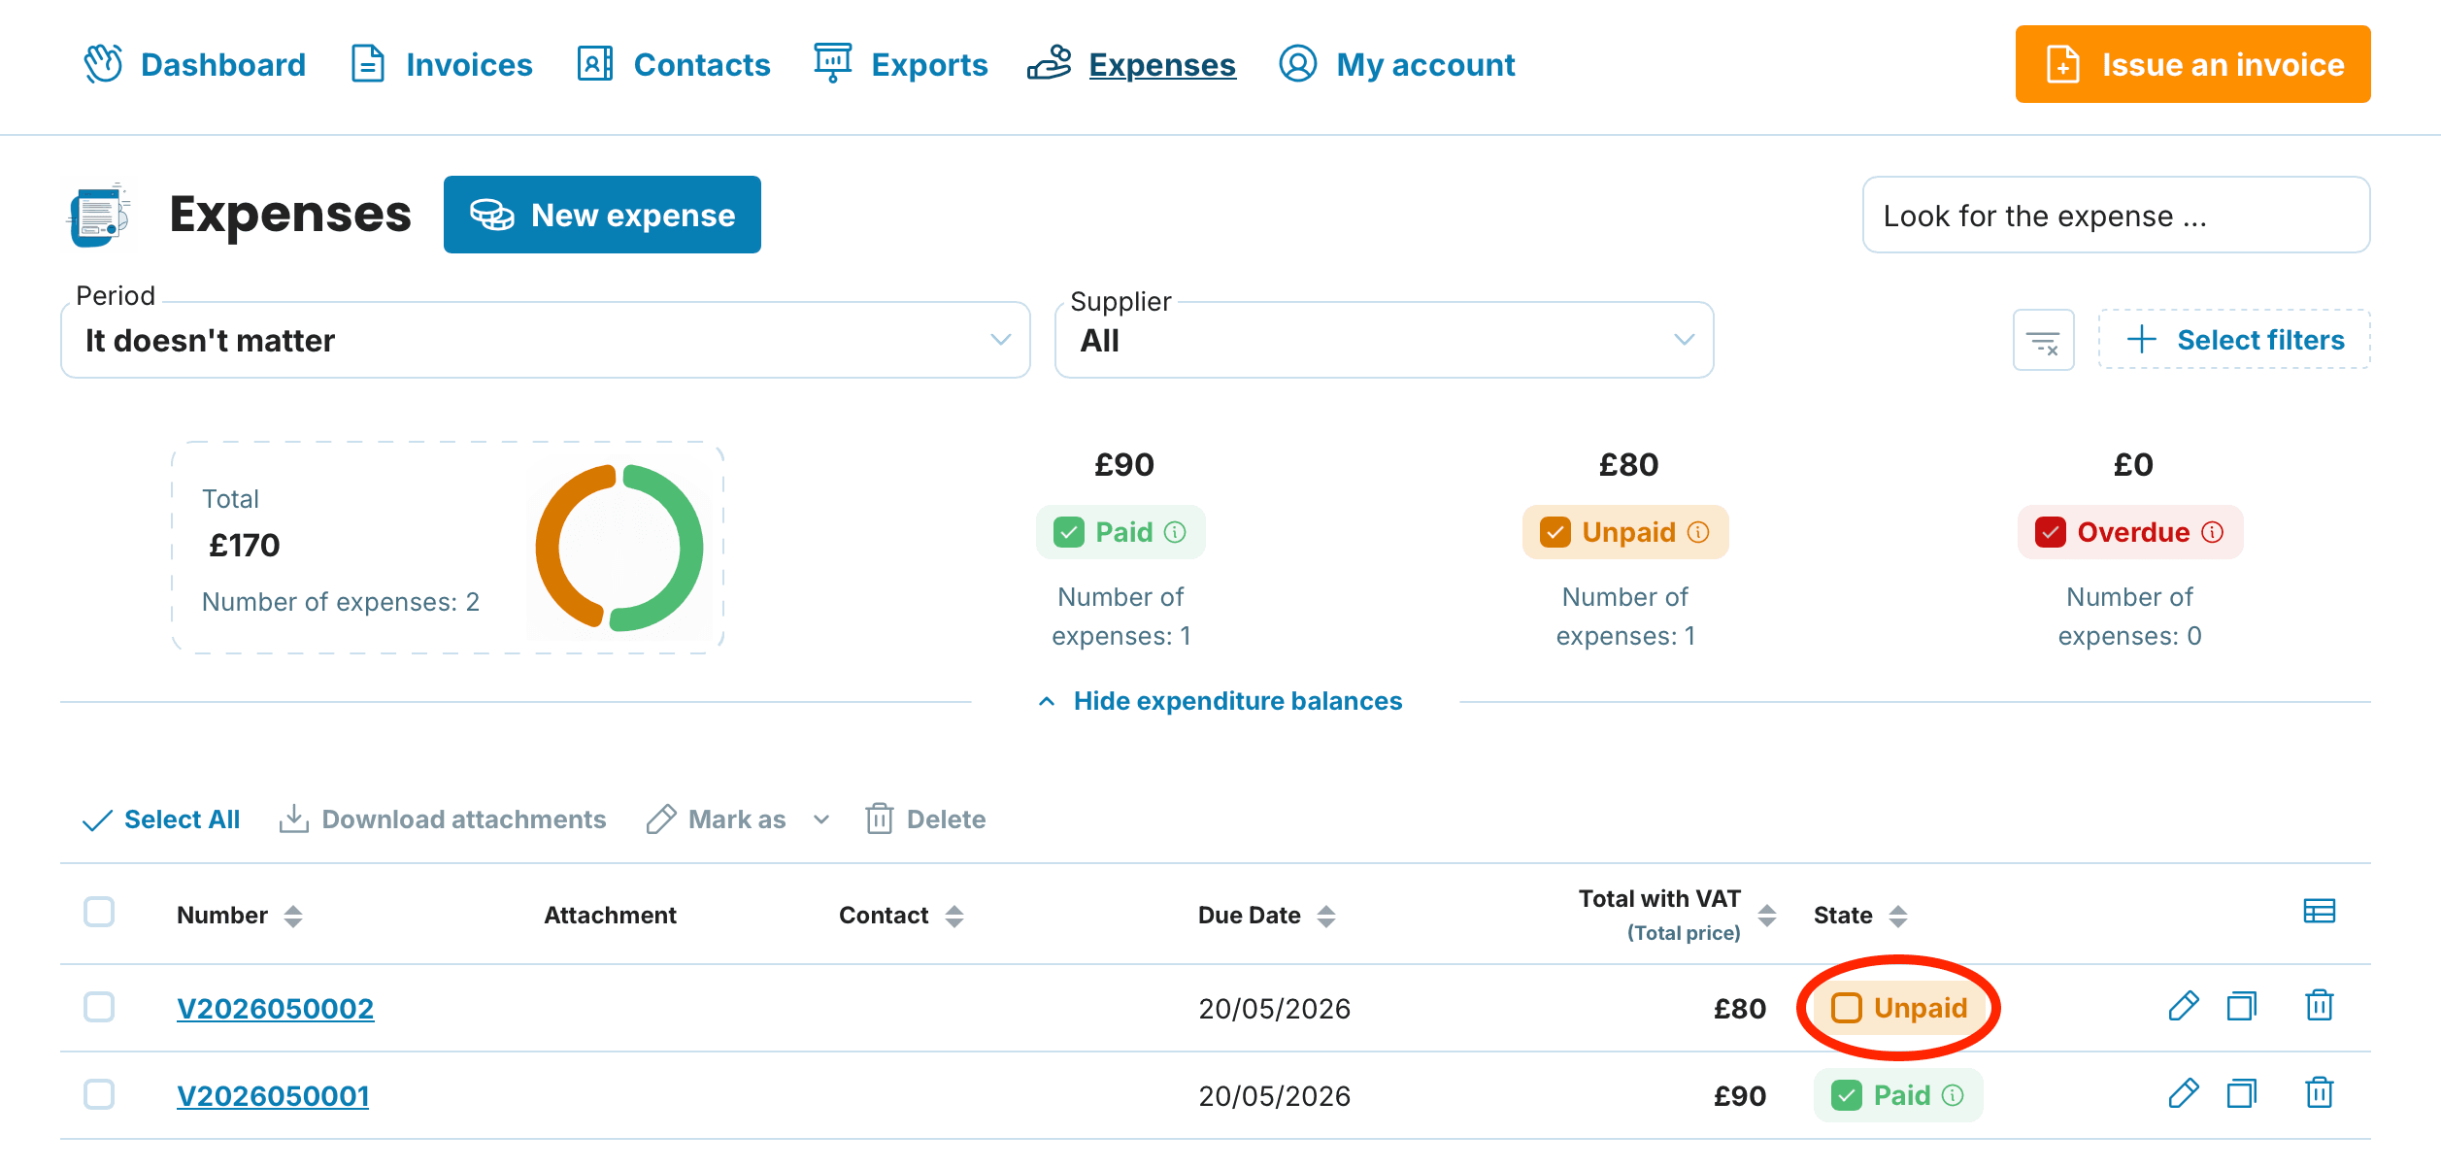Screen dimensions: 2441x1169
Task: Check the box for expense V2026050002
Action: click(x=99, y=1007)
